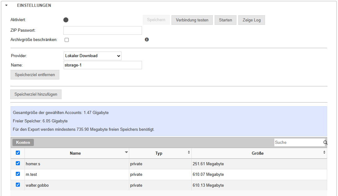Deselect the homer.s account checkbox
Image resolution: width=338 pixels, height=196 pixels.
18,163
